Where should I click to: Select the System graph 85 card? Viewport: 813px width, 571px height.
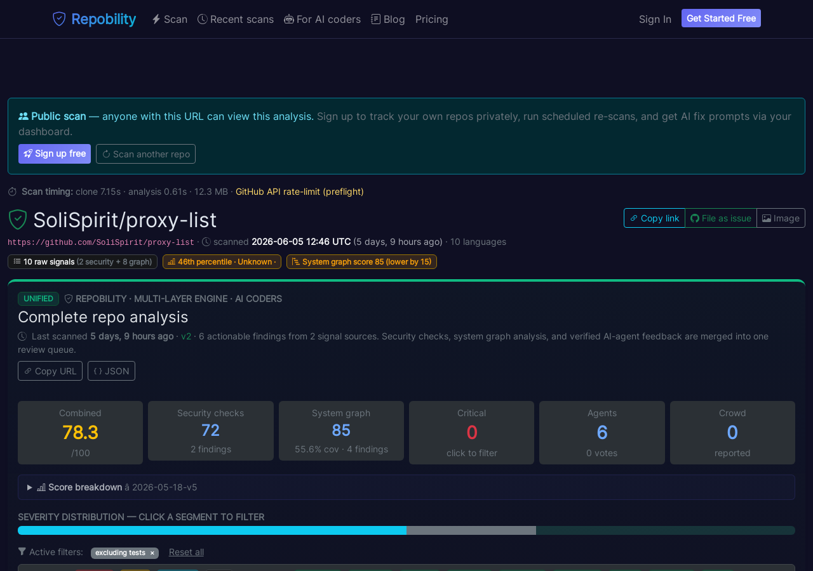pos(341,431)
